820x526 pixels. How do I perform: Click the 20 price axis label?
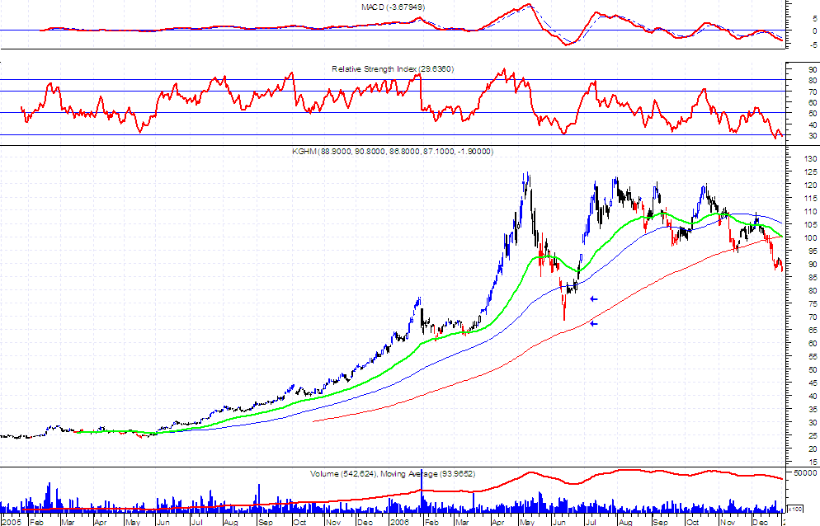pos(813,449)
